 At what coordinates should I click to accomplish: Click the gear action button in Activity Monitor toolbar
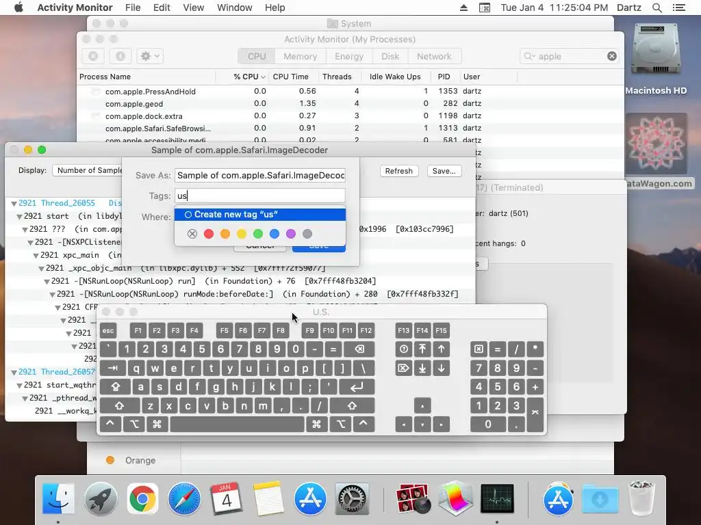[x=150, y=56]
